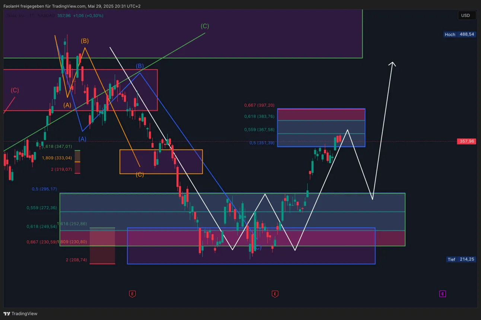Select the purple E marker at right

click(x=442, y=294)
